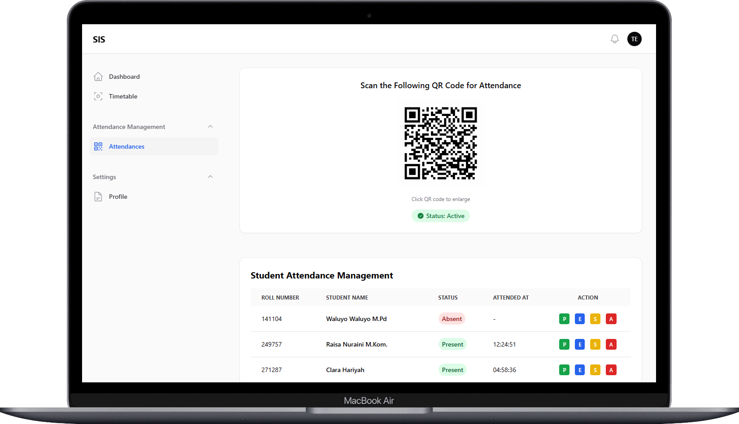The height and width of the screenshot is (424, 739).
Task: Click the SIS logo text
Action: (99, 39)
